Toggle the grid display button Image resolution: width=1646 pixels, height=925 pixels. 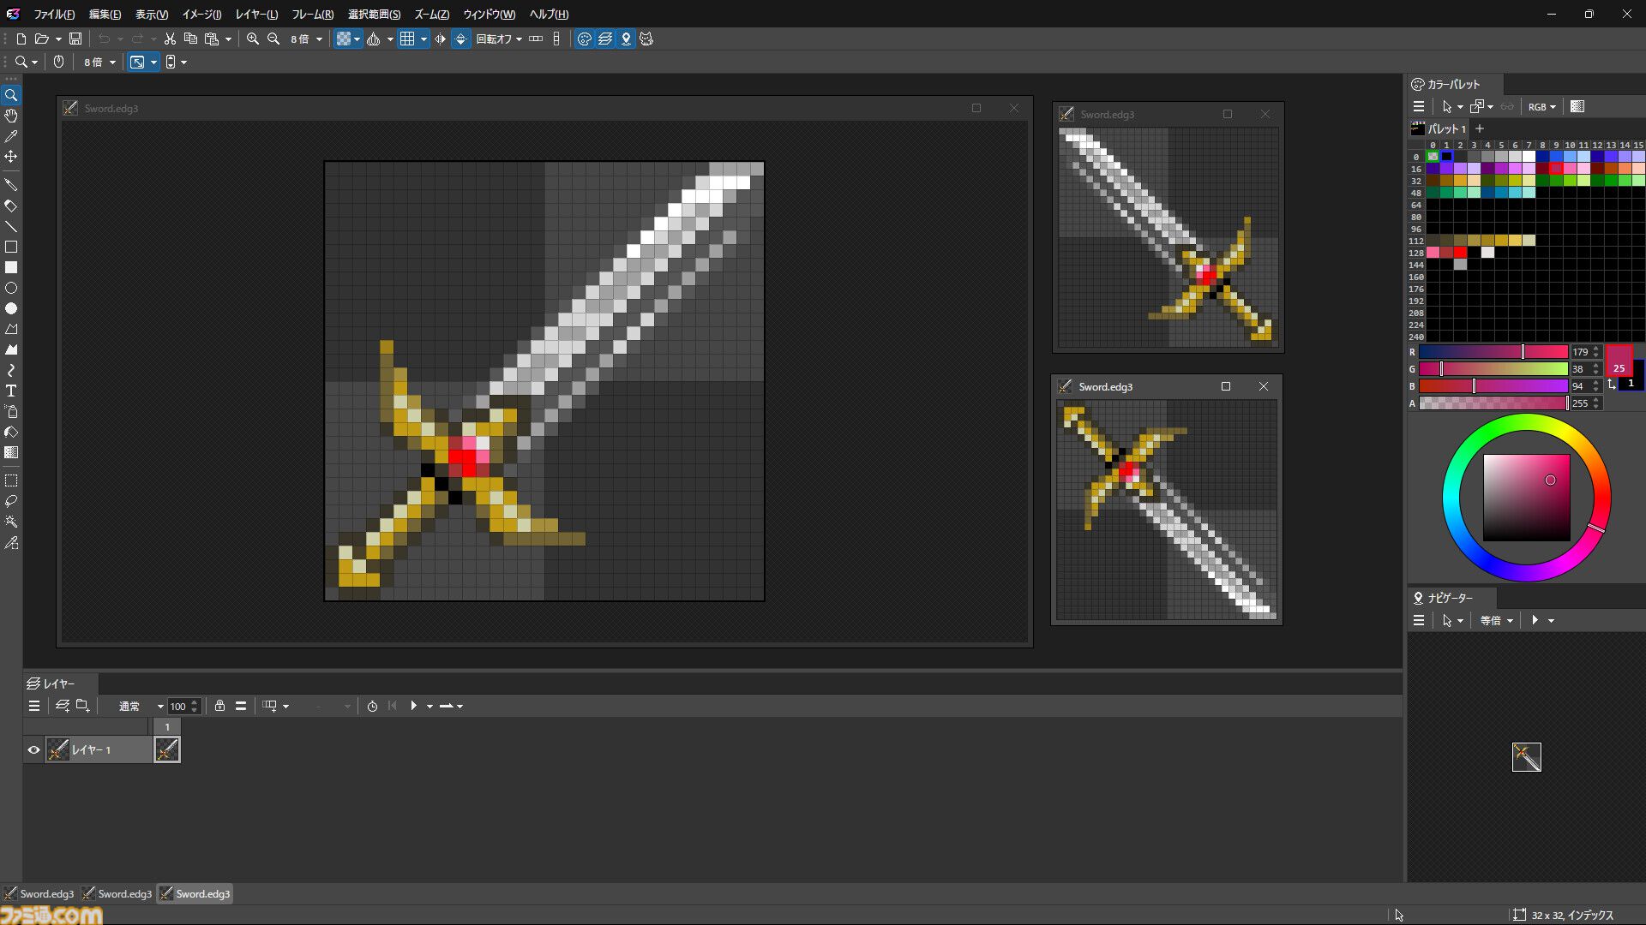407,39
